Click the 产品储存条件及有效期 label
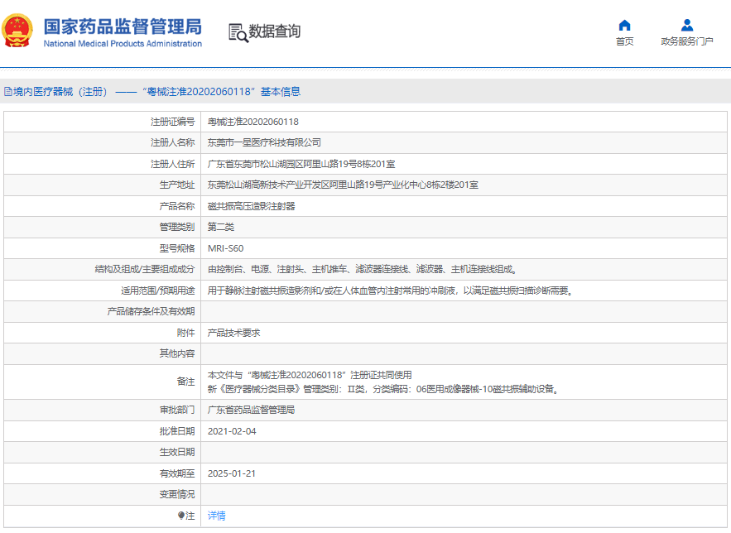The width and height of the screenshot is (731, 533). pos(151,311)
